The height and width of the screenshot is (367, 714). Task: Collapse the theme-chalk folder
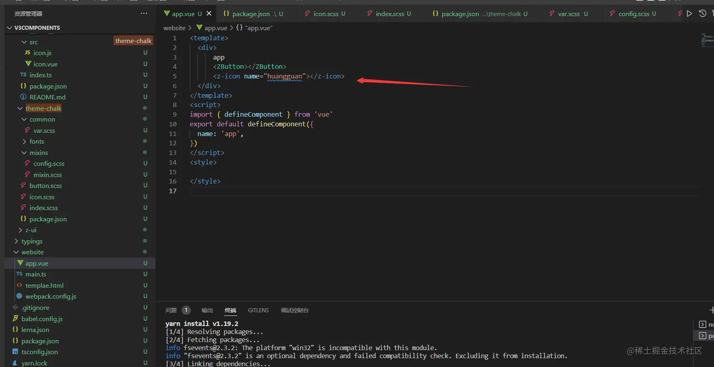point(20,108)
